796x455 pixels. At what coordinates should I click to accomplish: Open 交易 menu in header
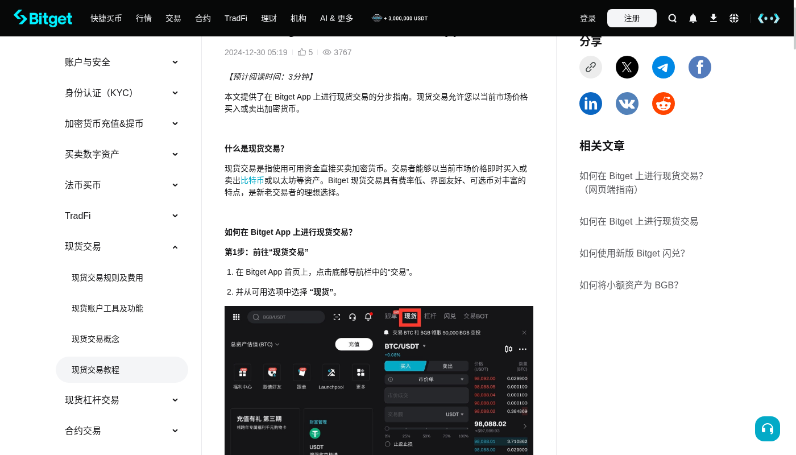click(x=173, y=18)
